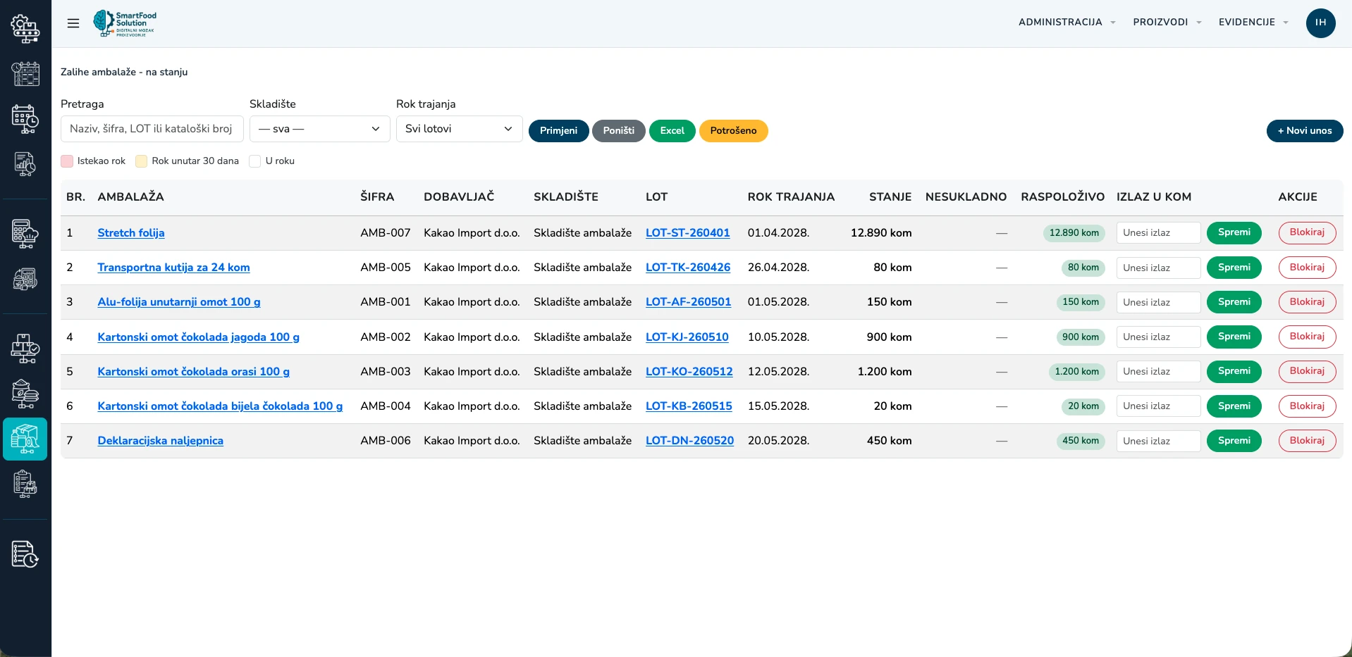Open the EVIDENCIJE menu

(x=1253, y=23)
